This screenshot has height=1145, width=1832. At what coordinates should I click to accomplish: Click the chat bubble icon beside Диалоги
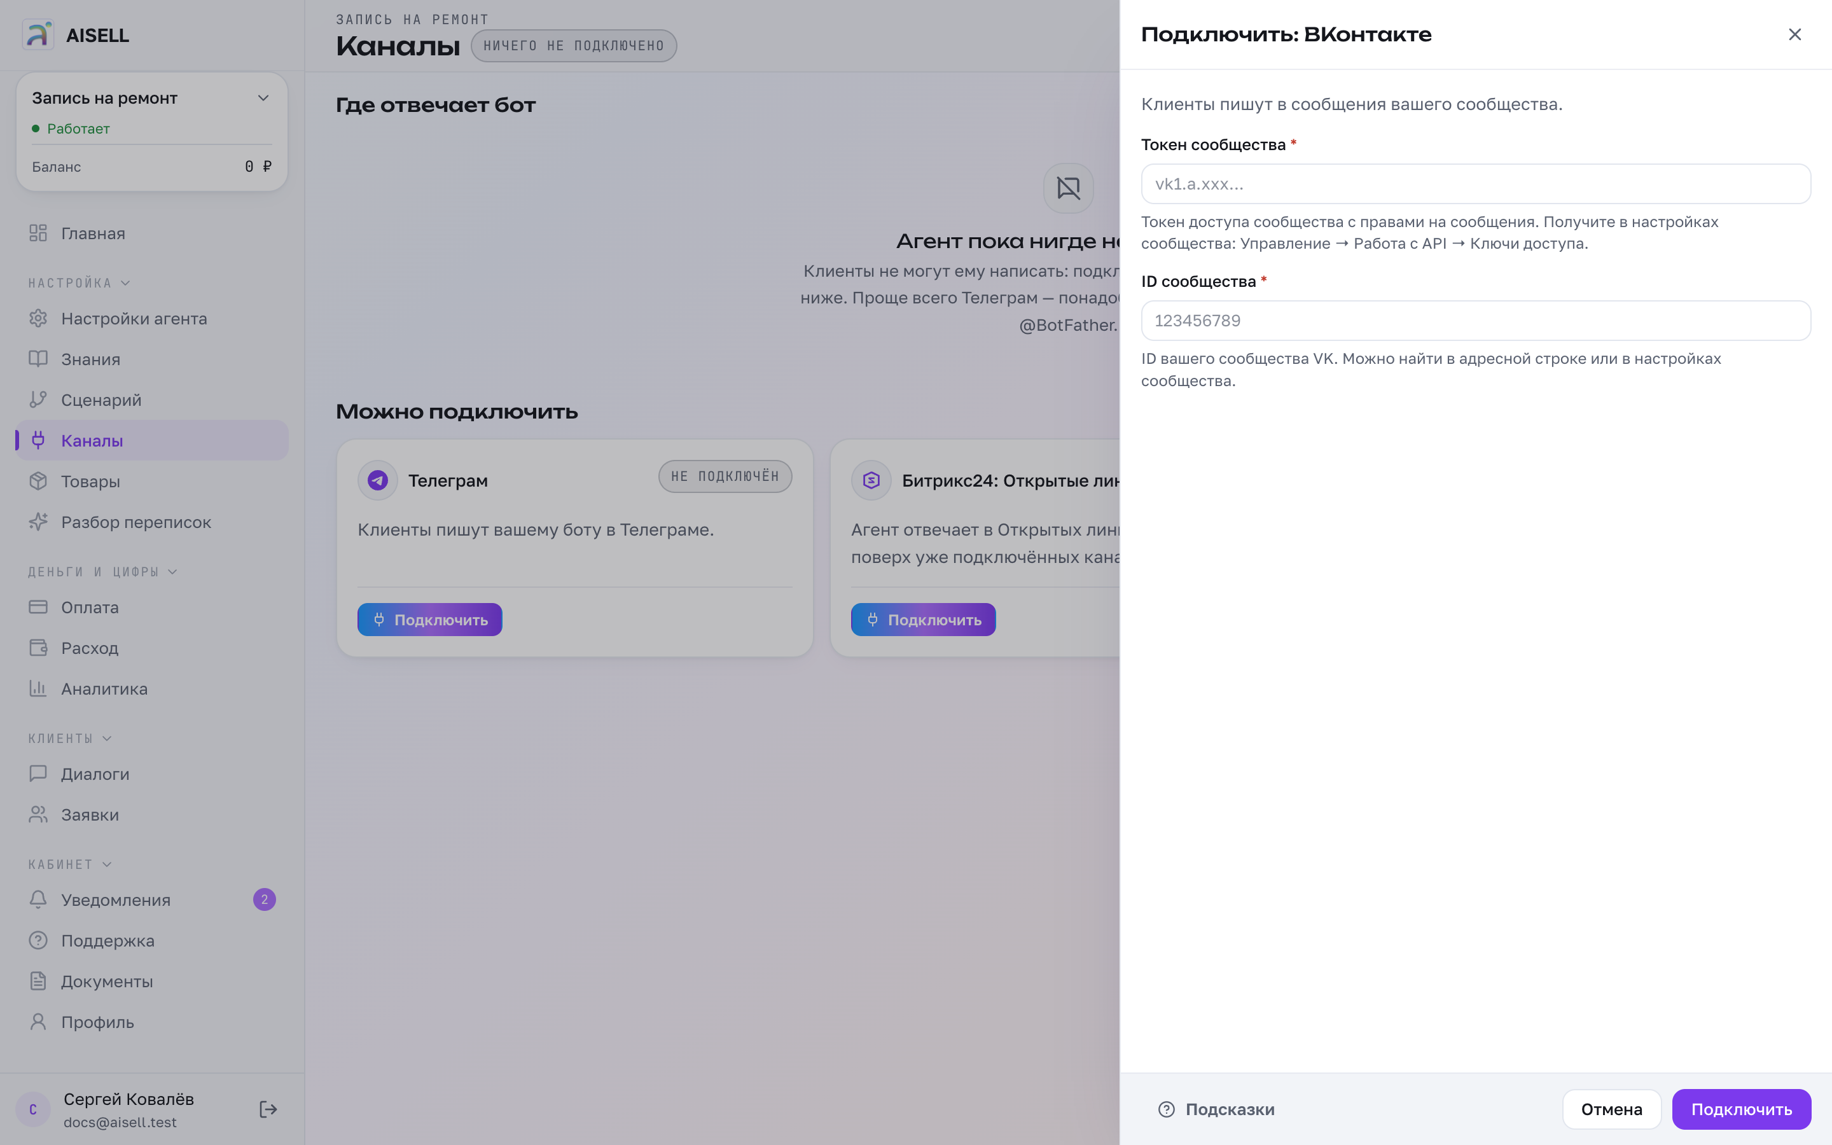(38, 774)
